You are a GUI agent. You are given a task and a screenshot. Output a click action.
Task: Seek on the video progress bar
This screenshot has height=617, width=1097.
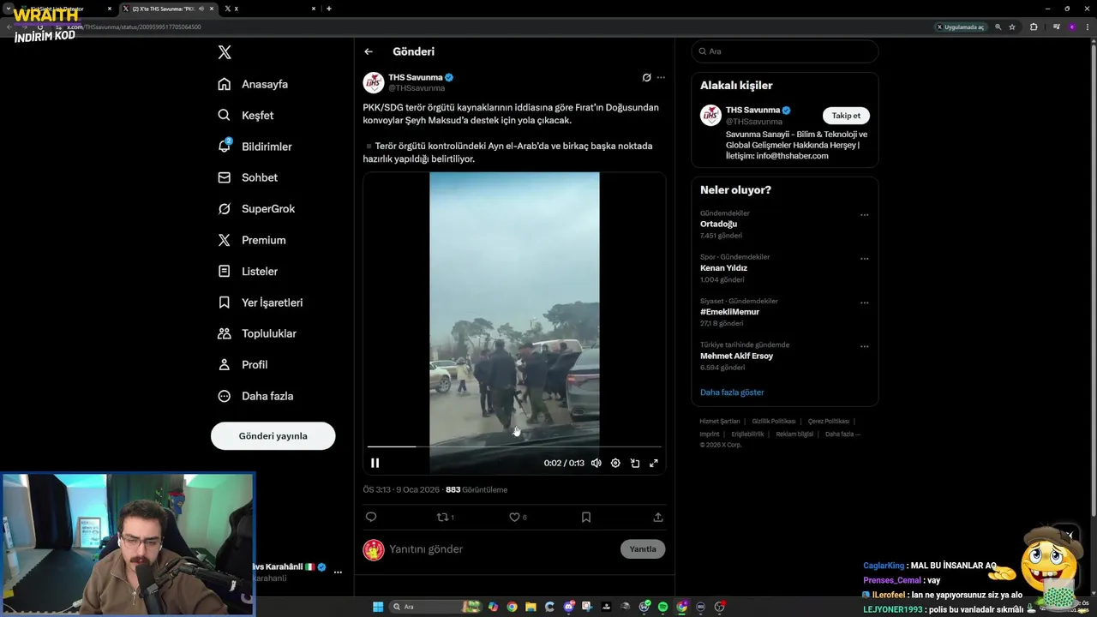coord(514,446)
